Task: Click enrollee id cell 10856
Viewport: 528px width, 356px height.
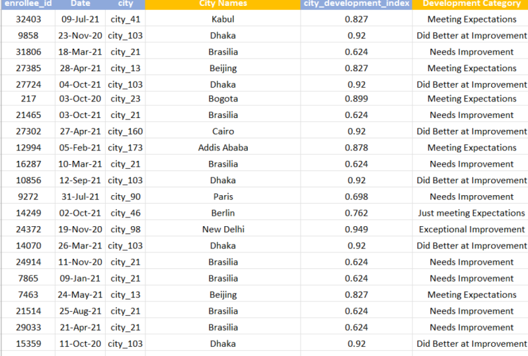Action: coord(28,181)
